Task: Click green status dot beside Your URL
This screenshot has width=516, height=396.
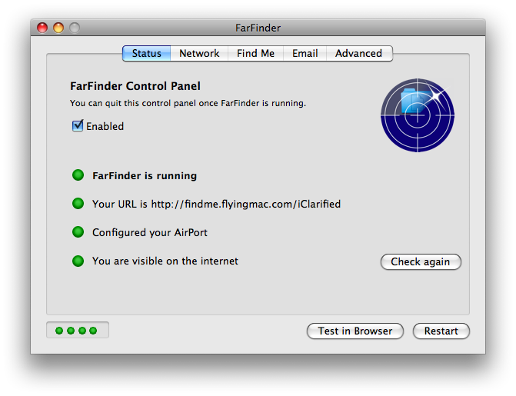Action: pos(78,204)
